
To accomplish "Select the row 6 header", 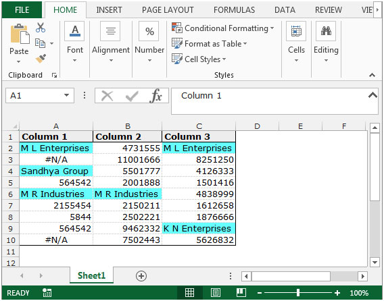I will pyautogui.click(x=10, y=194).
